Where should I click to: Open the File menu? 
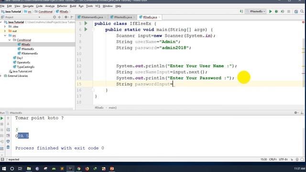pos(2,6)
